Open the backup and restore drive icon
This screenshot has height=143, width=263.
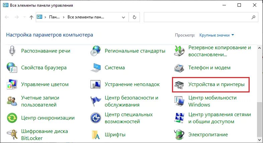tap(179, 51)
